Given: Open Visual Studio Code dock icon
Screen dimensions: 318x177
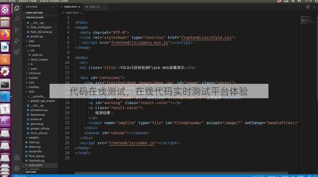Looking at the screenshot, I should 5,96.
